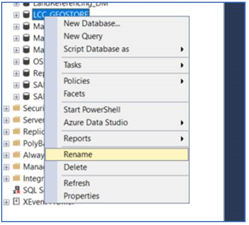Click Rename to rename the database
Image resolution: width=249 pixels, height=225 pixels.
click(x=117, y=155)
